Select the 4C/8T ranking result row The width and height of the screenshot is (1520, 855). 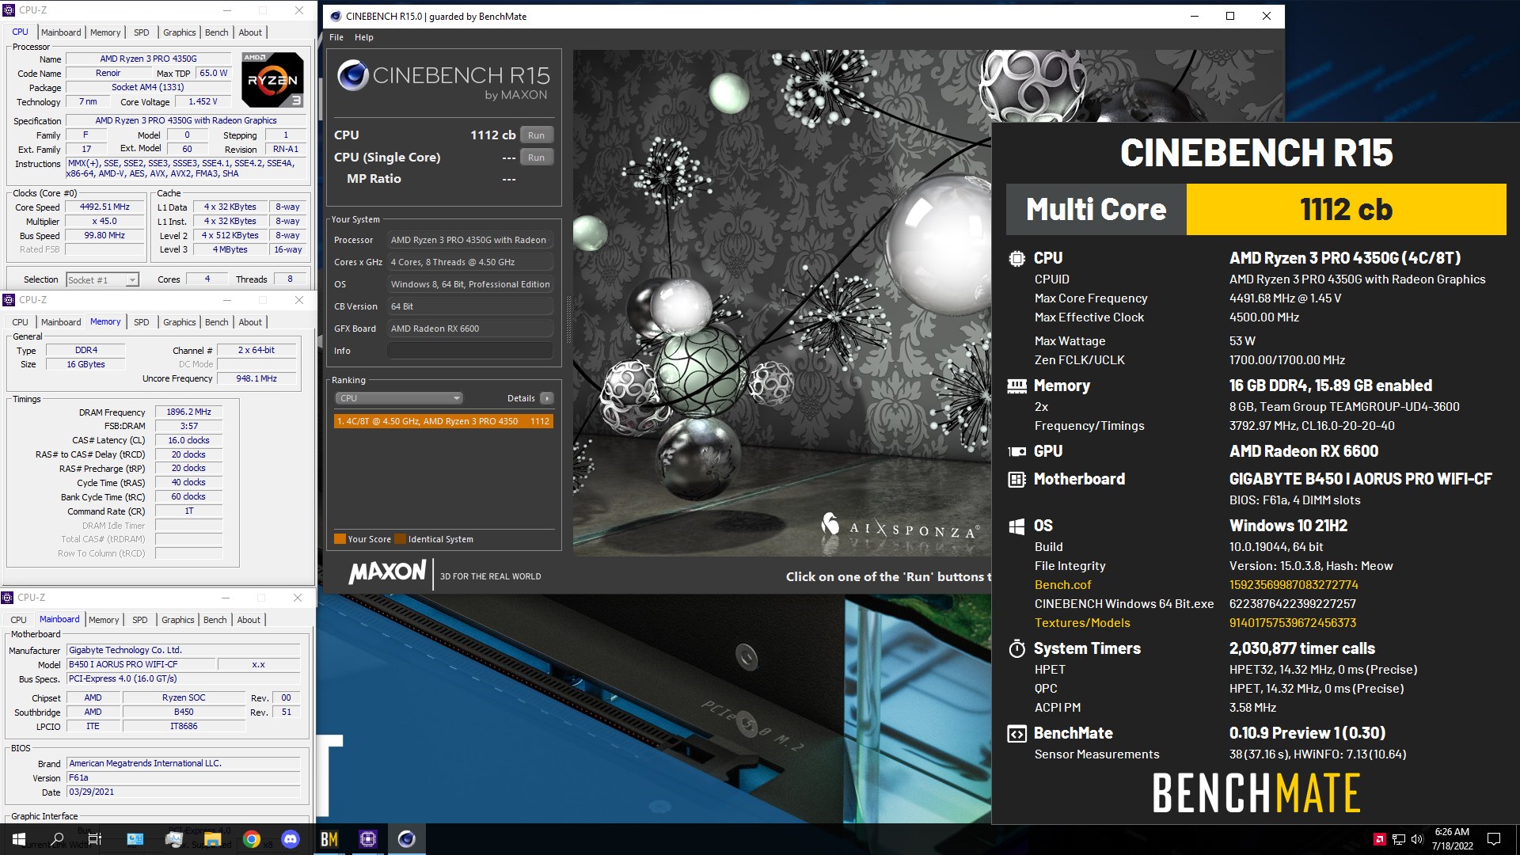443,421
